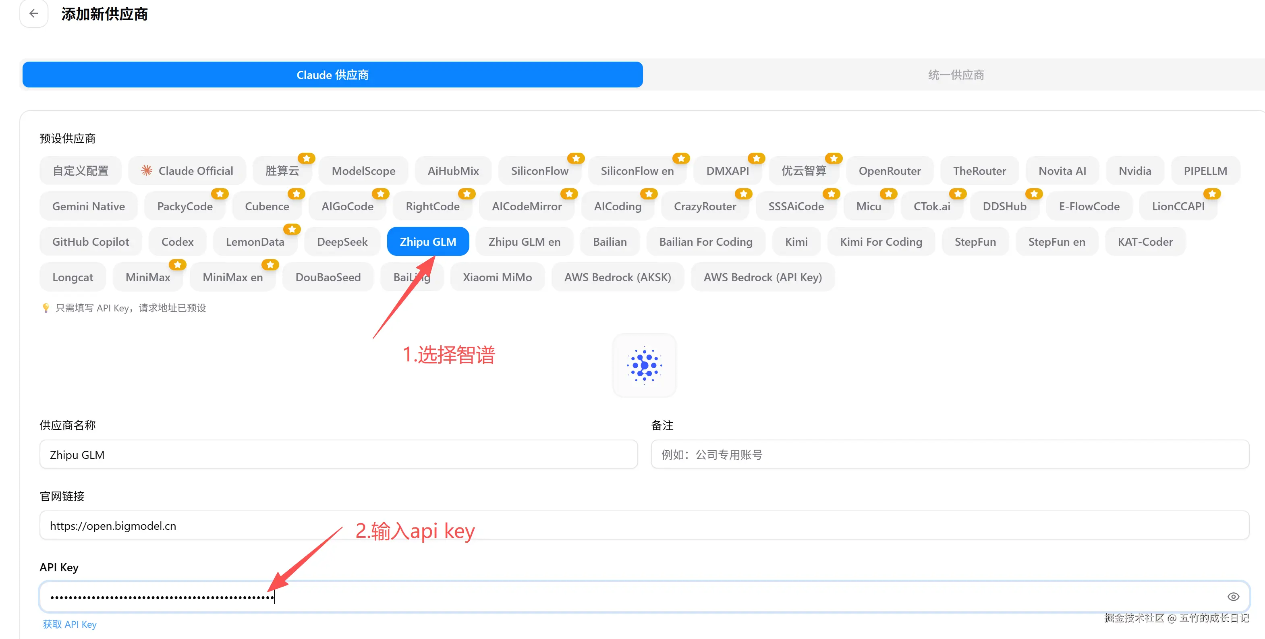Select the Cubence preset
This screenshot has height=639, width=1265.
(x=267, y=206)
